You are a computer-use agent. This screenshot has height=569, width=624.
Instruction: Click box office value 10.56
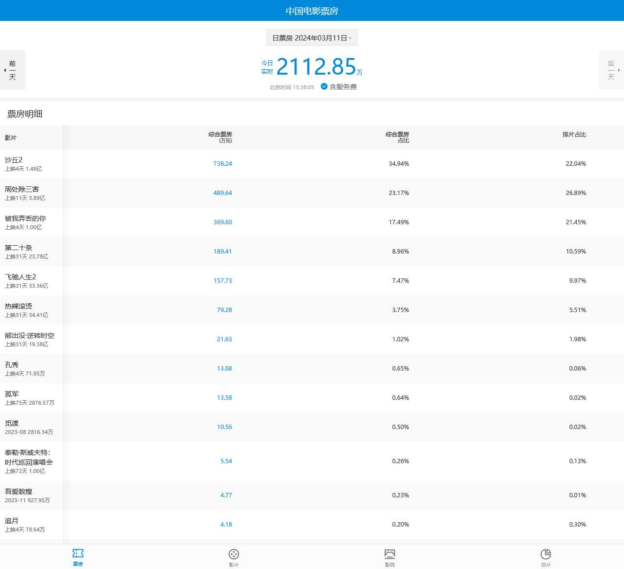[x=224, y=427]
